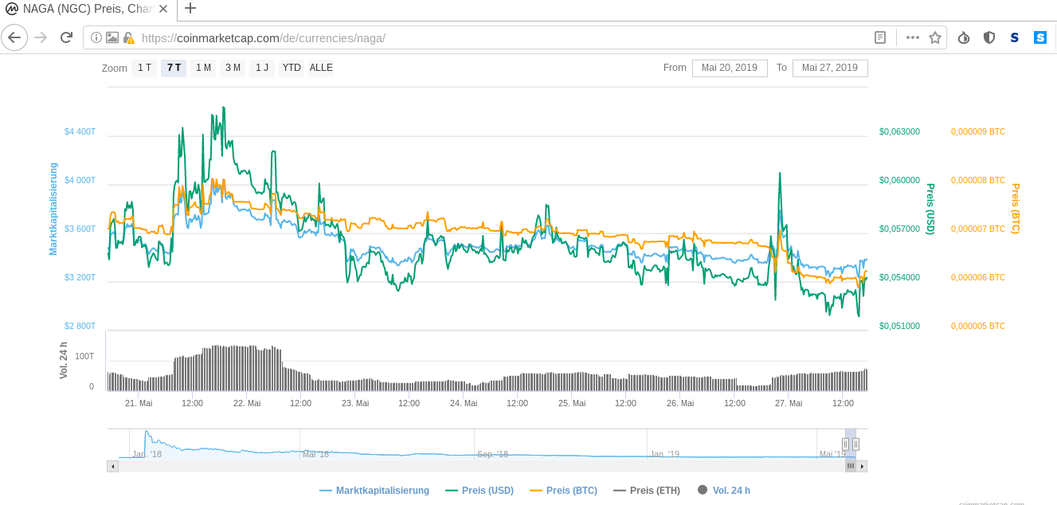Screen dimensions: 1057x505
Task: Click the Preis (USD) axis title
Action: point(930,209)
